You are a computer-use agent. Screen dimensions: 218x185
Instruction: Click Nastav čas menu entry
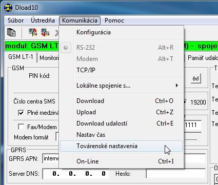[x=122, y=135]
